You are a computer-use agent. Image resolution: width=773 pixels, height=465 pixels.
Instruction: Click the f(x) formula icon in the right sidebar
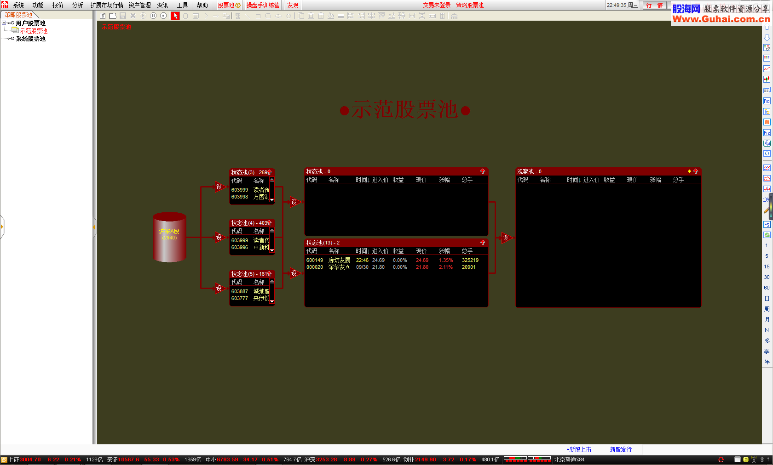[x=767, y=143]
